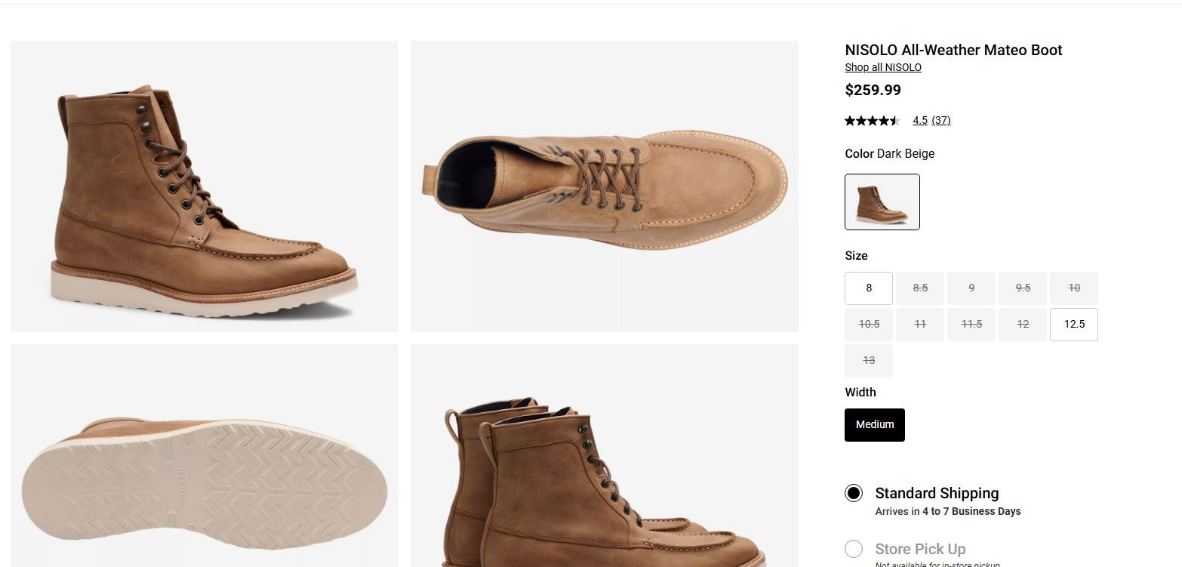The image size is (1182, 567).
Task: Select the Dark Beige color swatch
Action: click(x=882, y=202)
